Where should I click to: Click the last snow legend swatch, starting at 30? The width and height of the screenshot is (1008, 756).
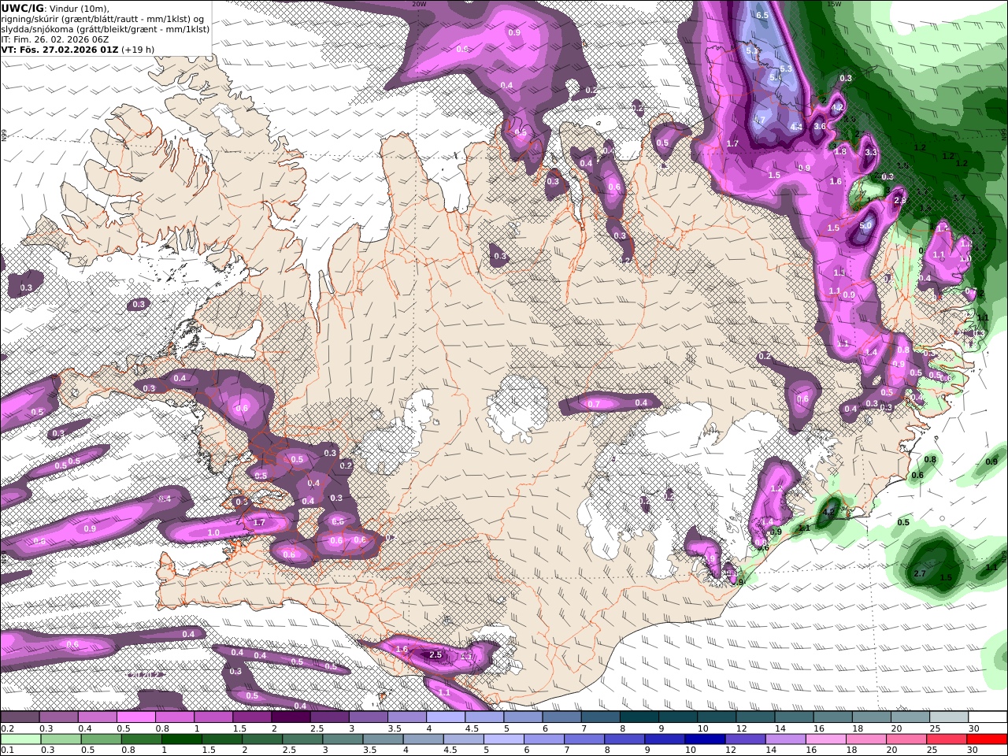pyautogui.click(x=988, y=717)
